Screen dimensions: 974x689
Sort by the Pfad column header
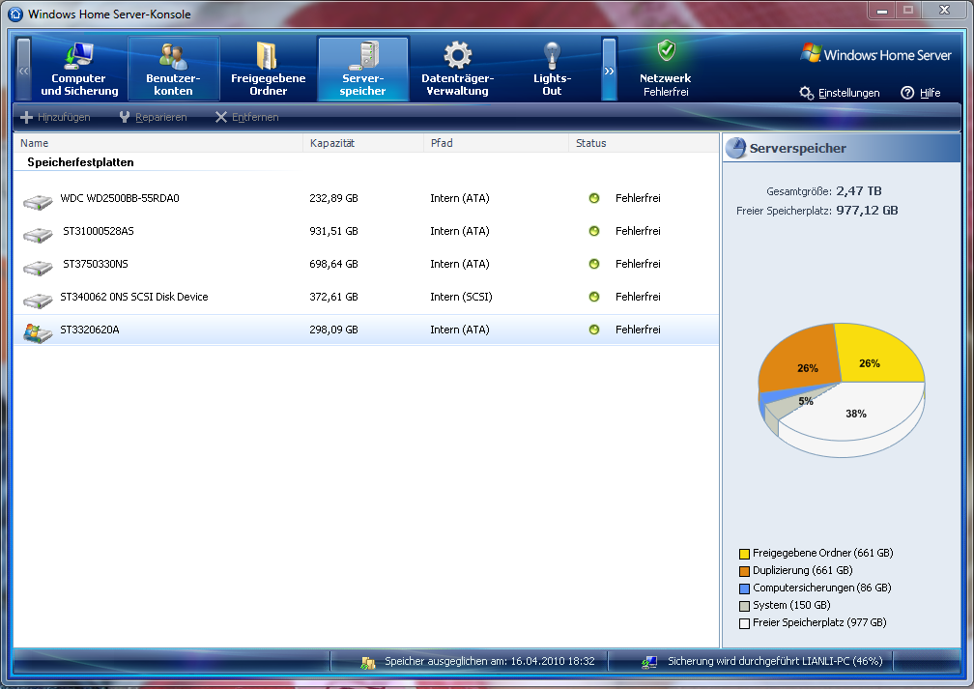(497, 143)
